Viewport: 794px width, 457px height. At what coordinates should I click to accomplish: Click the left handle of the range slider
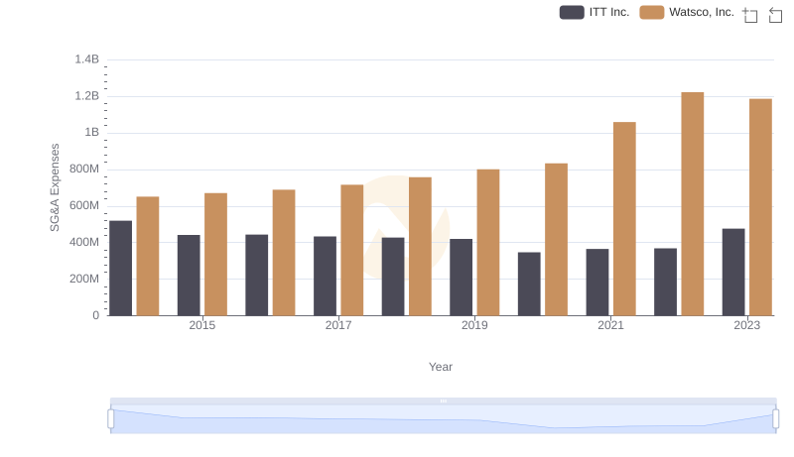(111, 418)
